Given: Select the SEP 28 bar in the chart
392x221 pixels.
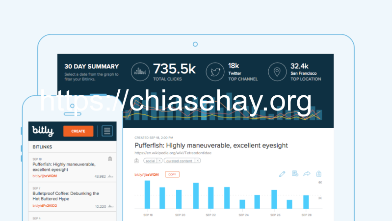Looking at the screenshot, I should (x=306, y=202).
